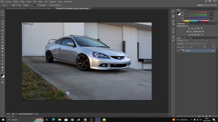This screenshot has width=218, height=122.
Task: Open the layer filter kind dropdown
Action: pos(183,41)
